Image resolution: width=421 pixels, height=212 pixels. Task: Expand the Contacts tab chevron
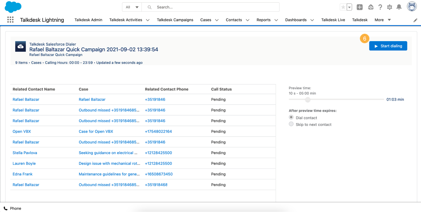point(248,20)
